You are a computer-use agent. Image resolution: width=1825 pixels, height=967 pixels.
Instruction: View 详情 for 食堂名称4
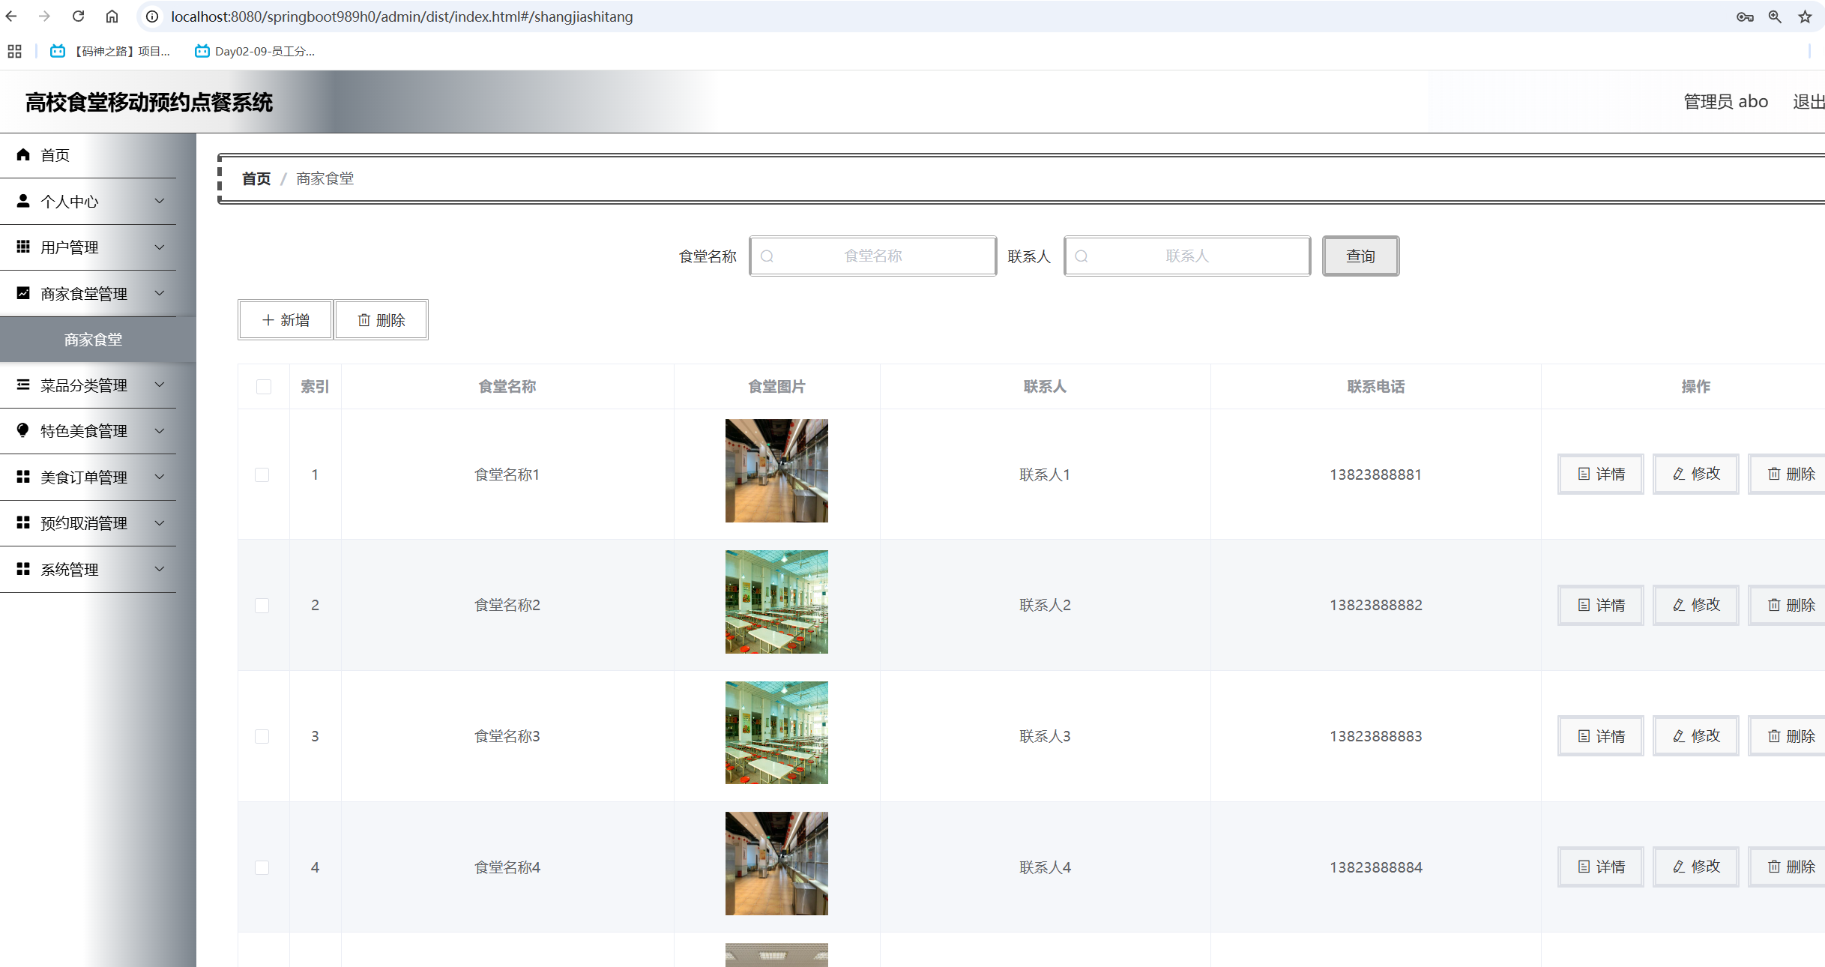point(1601,867)
